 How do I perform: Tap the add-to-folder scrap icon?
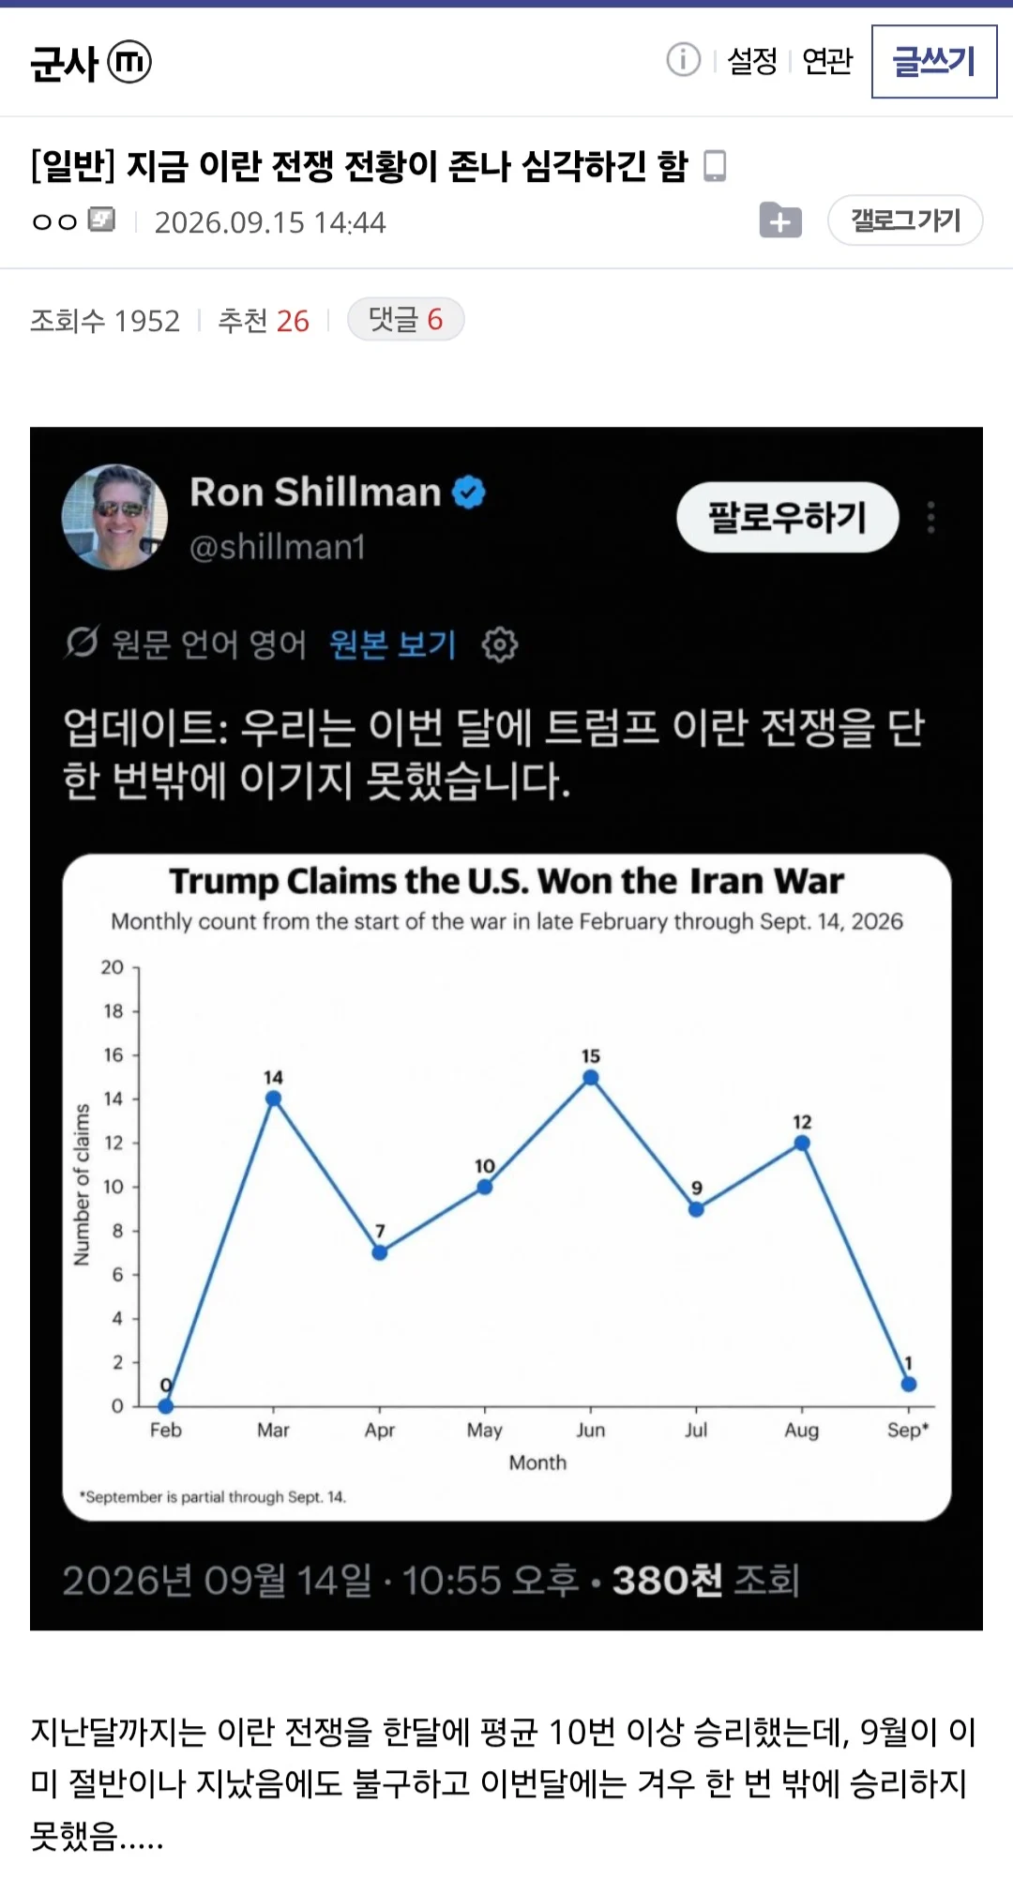point(780,220)
